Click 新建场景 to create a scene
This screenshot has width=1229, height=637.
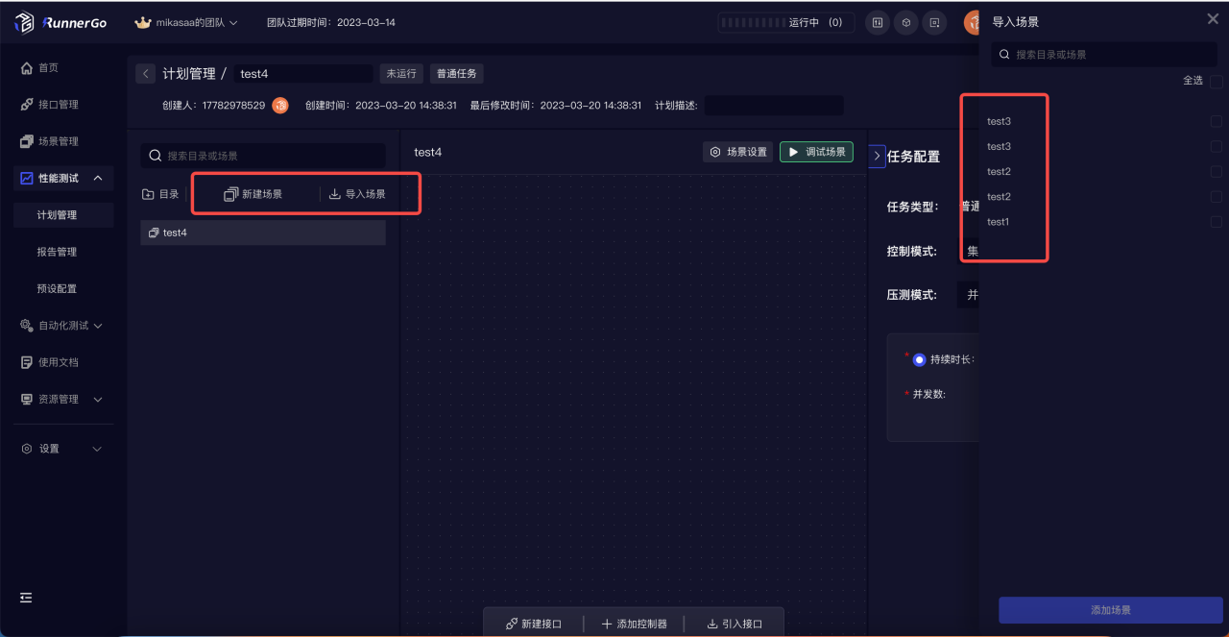pos(253,194)
